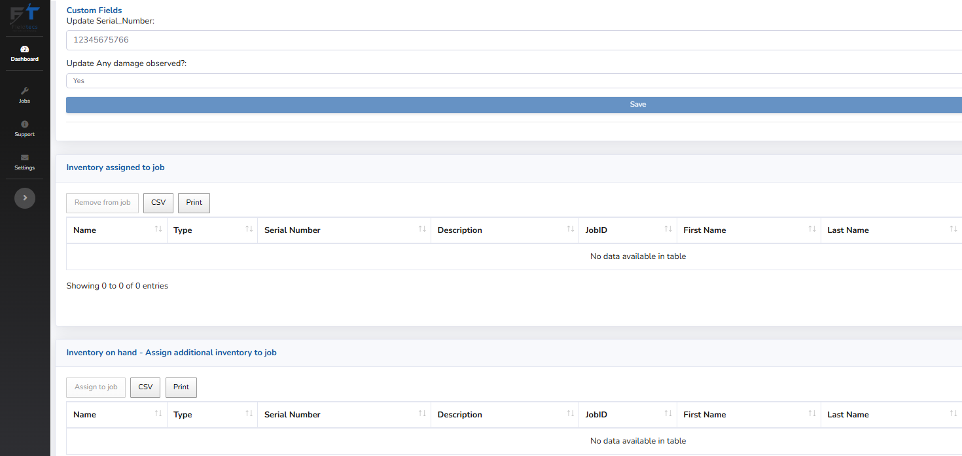Screen dimensions: 962x456
Task: Open the Dashboard gauge icon
Action: (x=25, y=49)
